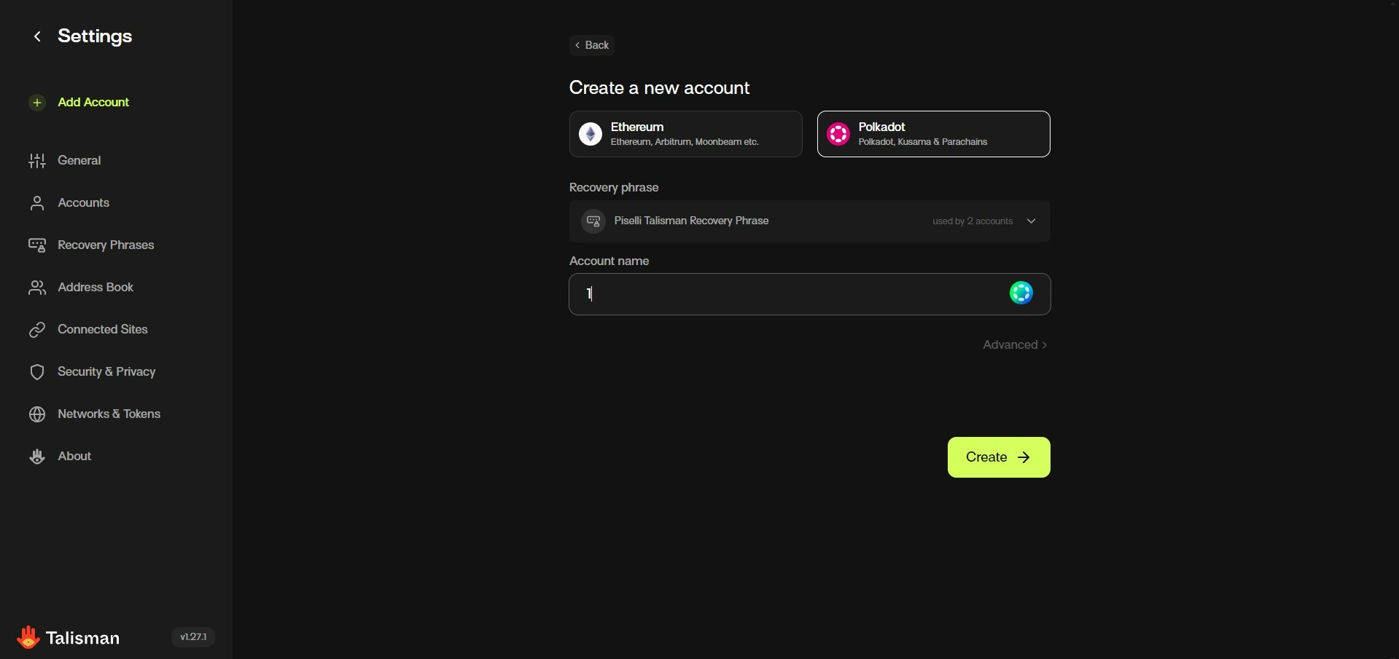Click the Talisman red hand logo
The height and width of the screenshot is (659, 1399).
28,637
